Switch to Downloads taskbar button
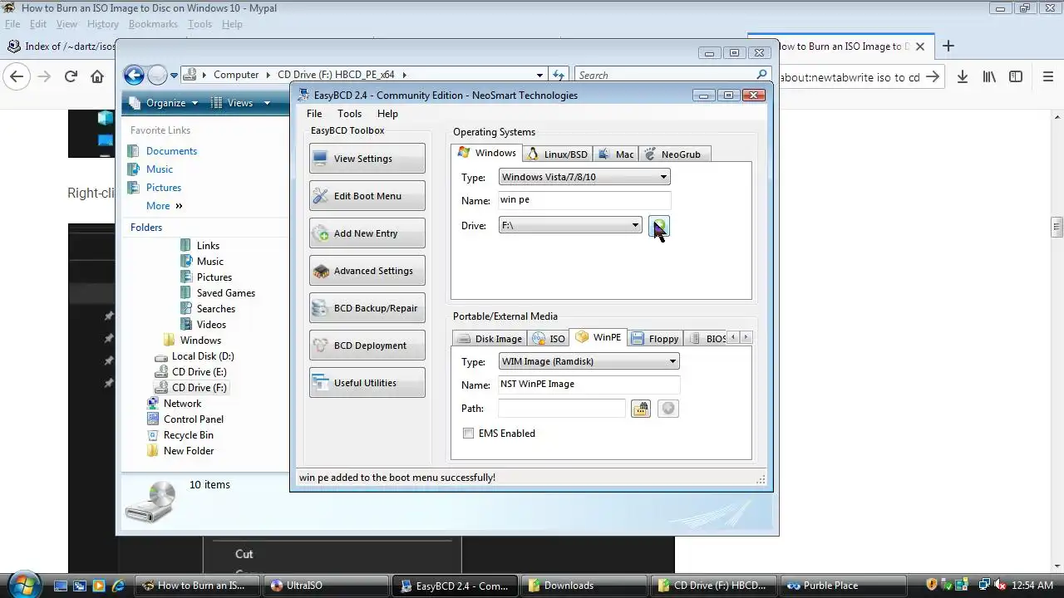 click(x=586, y=586)
